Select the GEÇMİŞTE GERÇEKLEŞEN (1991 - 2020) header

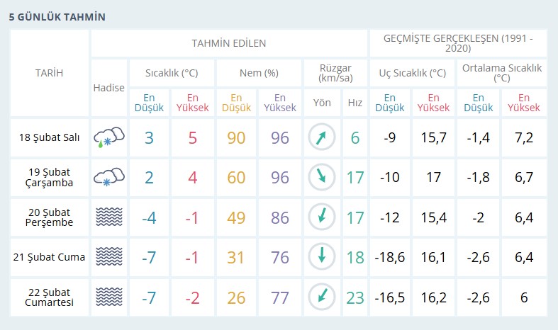click(x=458, y=43)
